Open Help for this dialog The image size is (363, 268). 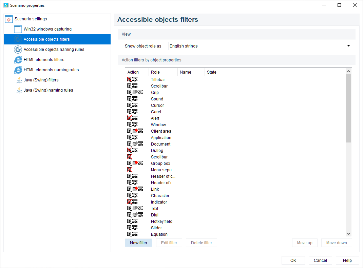pos(347,261)
